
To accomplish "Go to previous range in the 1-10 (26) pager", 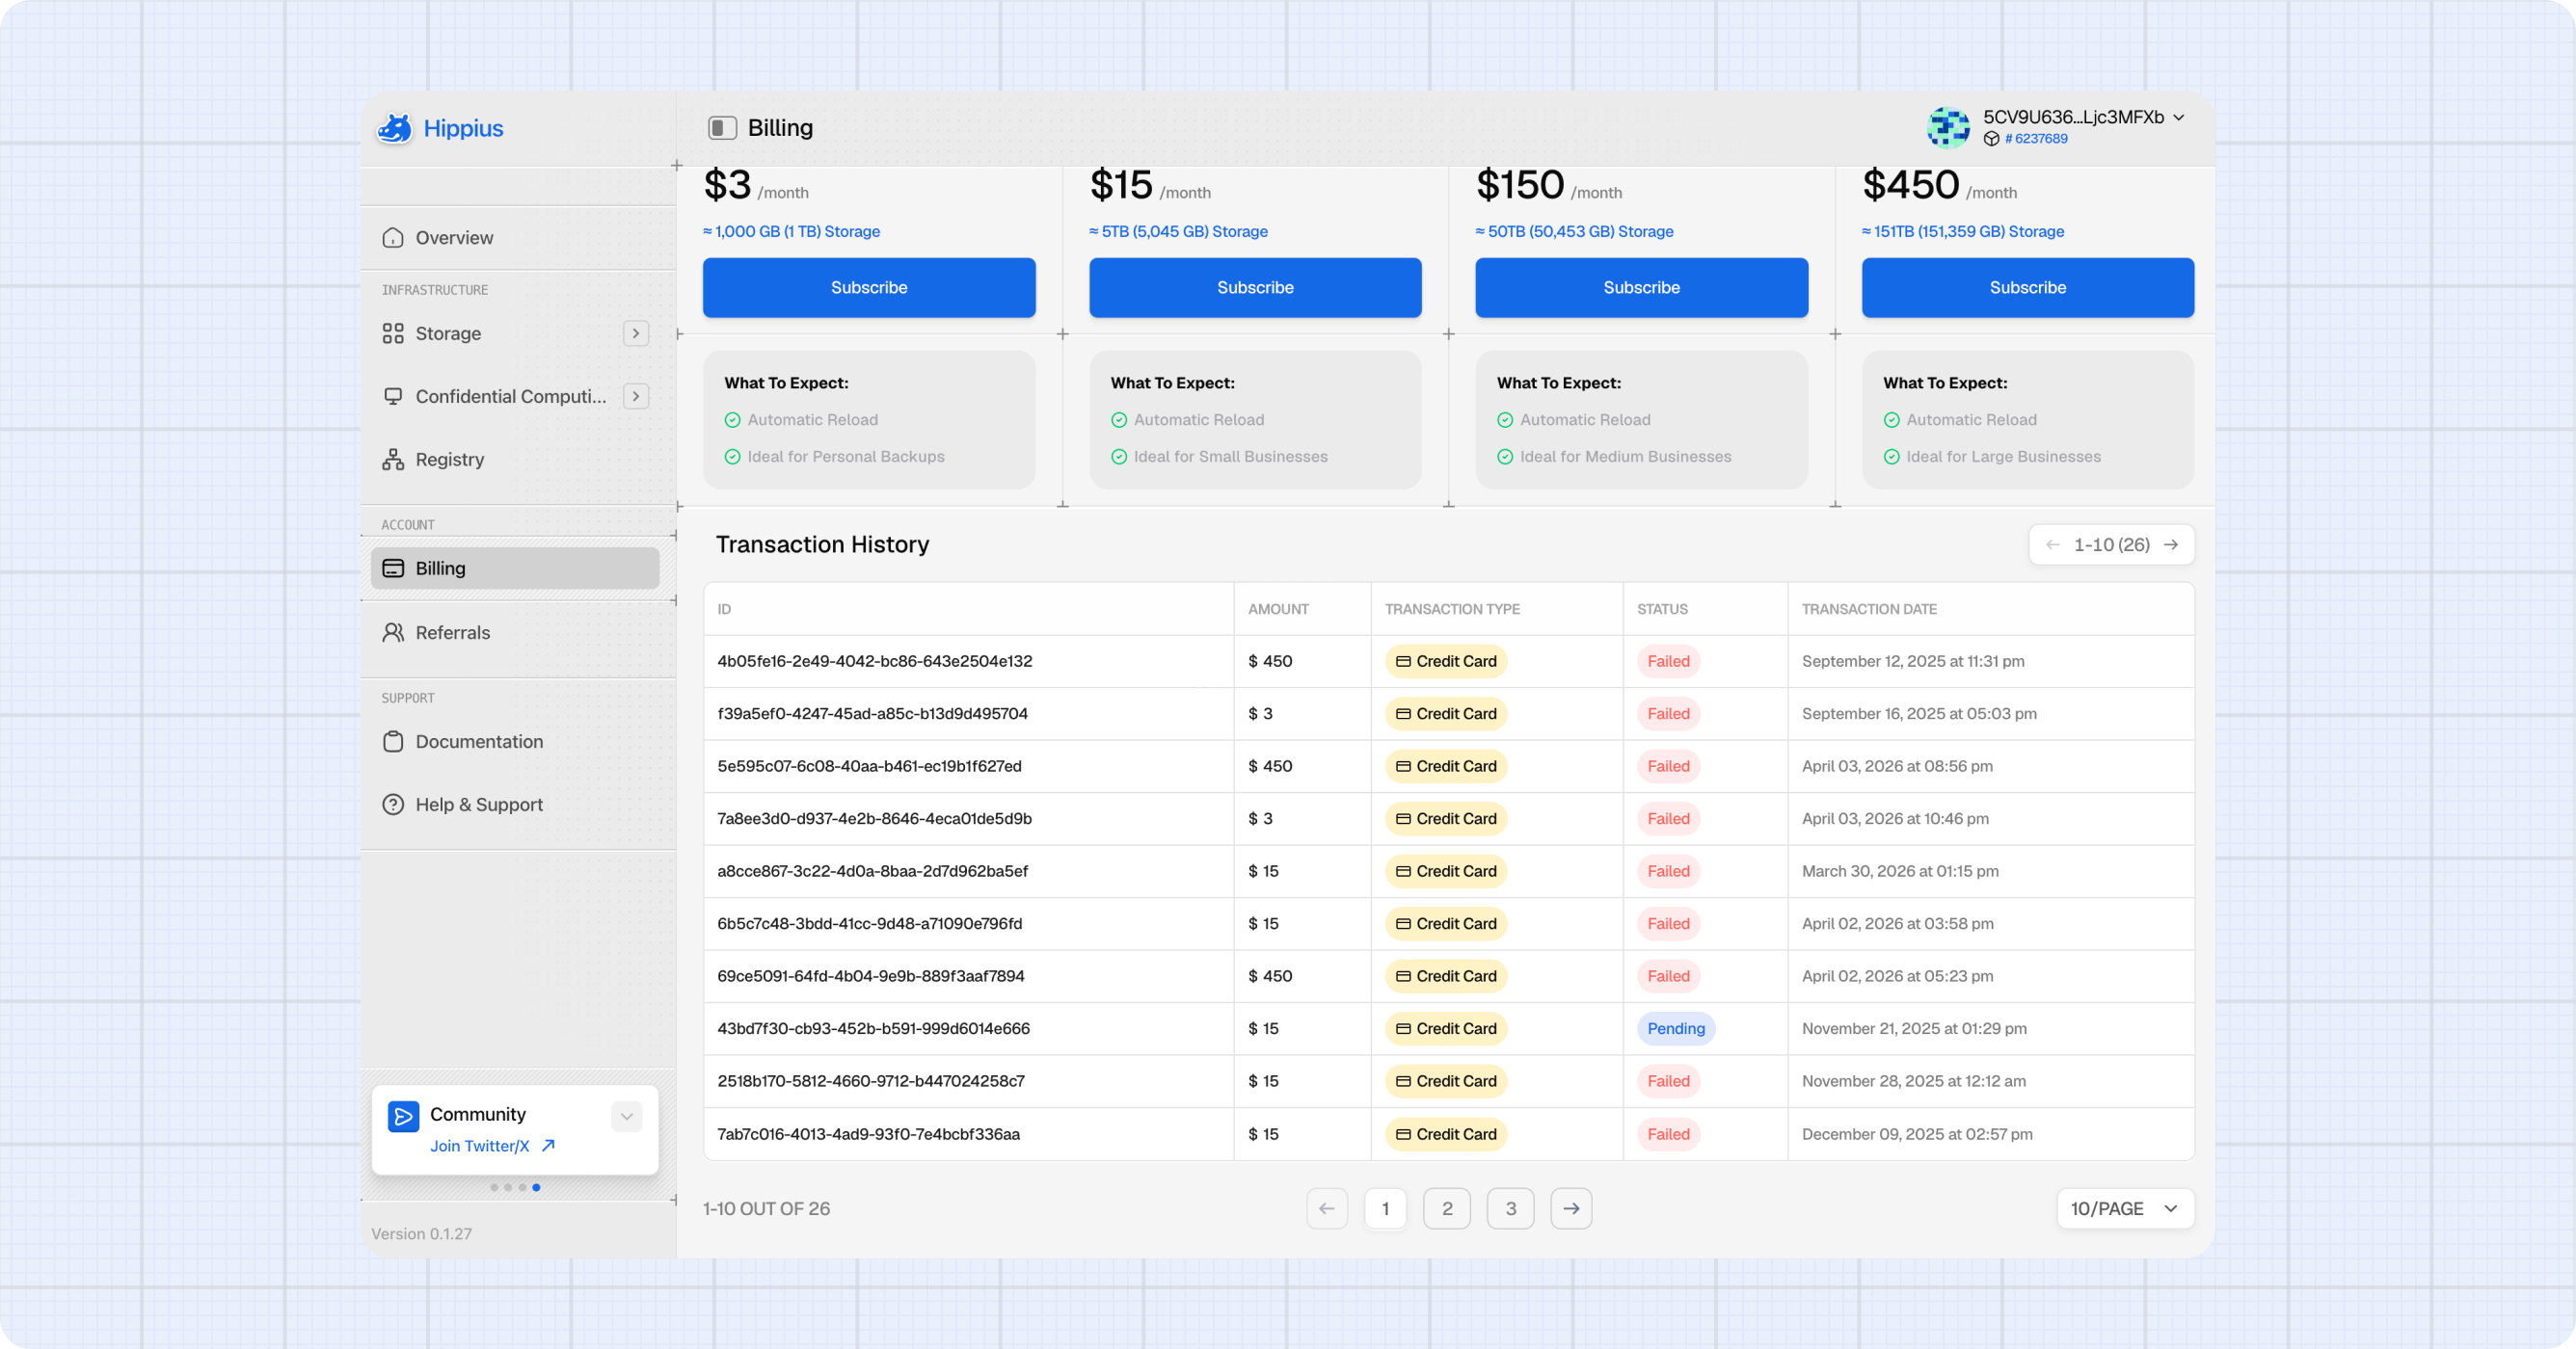I will 2053,544.
